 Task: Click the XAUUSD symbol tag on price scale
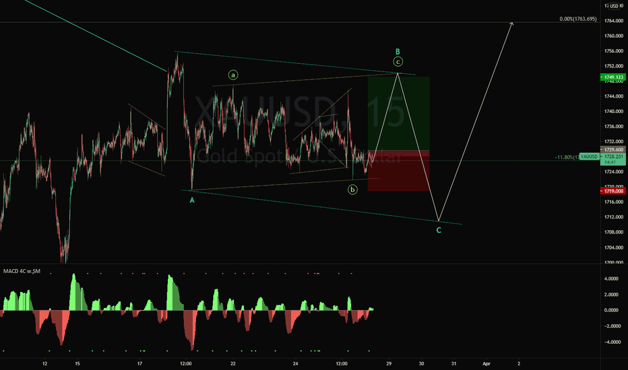[589, 157]
